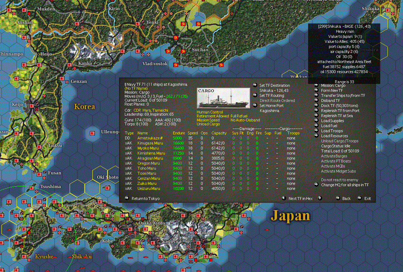Toggle the Retirement Allowed option
Image resolution: width=403 pixels, height=272 pixels.
[213, 116]
